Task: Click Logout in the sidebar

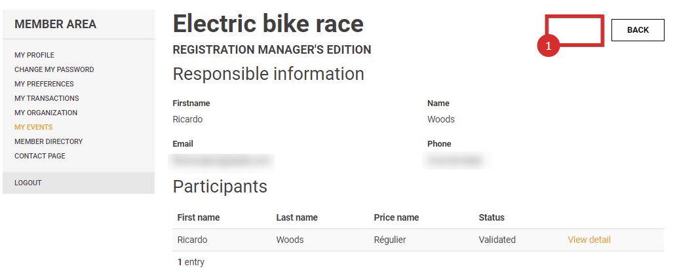Action: point(28,183)
